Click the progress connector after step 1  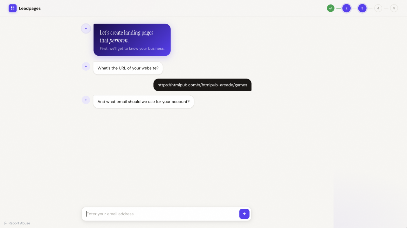(x=338, y=8)
